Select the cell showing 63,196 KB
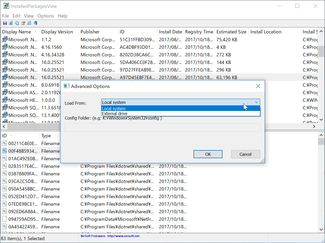325x243 pixels. coord(227,77)
